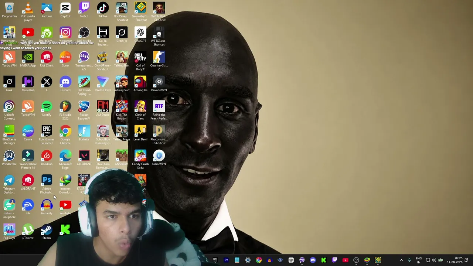Image resolution: width=473 pixels, height=266 pixels.
Task: Click the microphone icon in system tray
Action: 409,260
